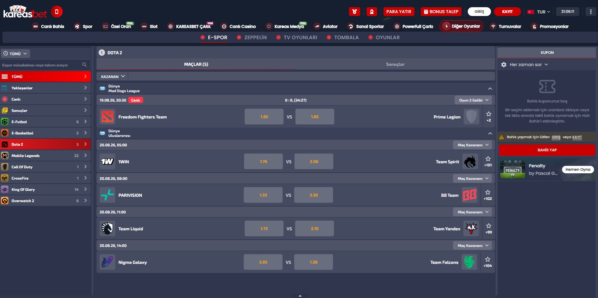Open the Her zaman sor dropdown
Image resolution: width=598 pixels, height=298 pixels.
pyautogui.click(x=529, y=65)
